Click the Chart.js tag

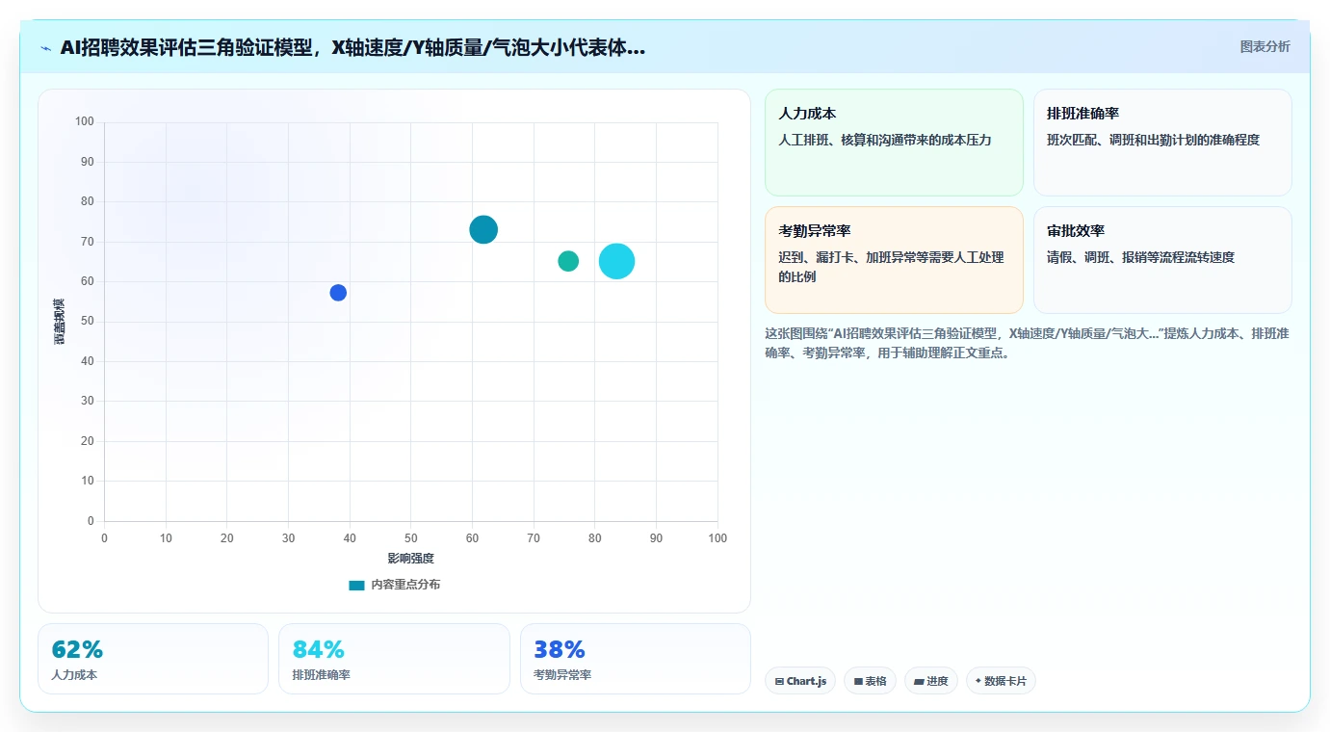point(800,681)
